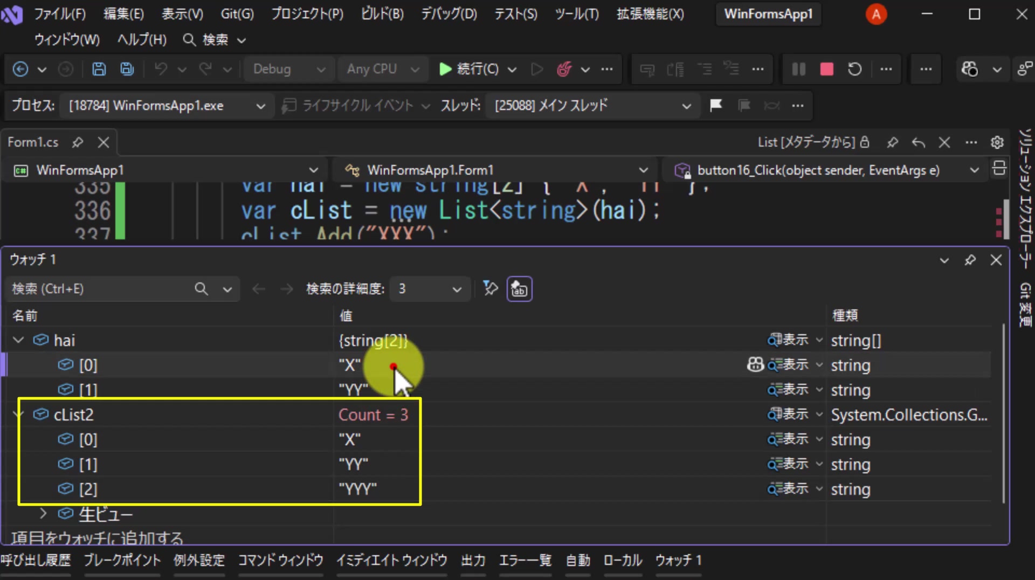Click the Watch panel vertical scrollbar

(x=1003, y=414)
